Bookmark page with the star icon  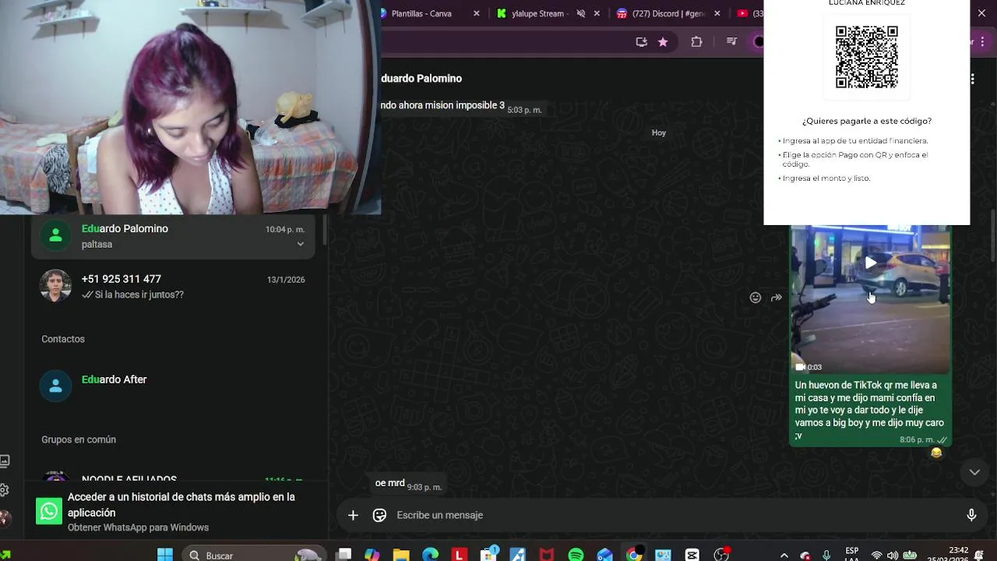(x=663, y=42)
